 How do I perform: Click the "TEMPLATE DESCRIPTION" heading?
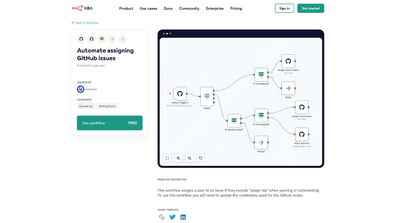172,180
